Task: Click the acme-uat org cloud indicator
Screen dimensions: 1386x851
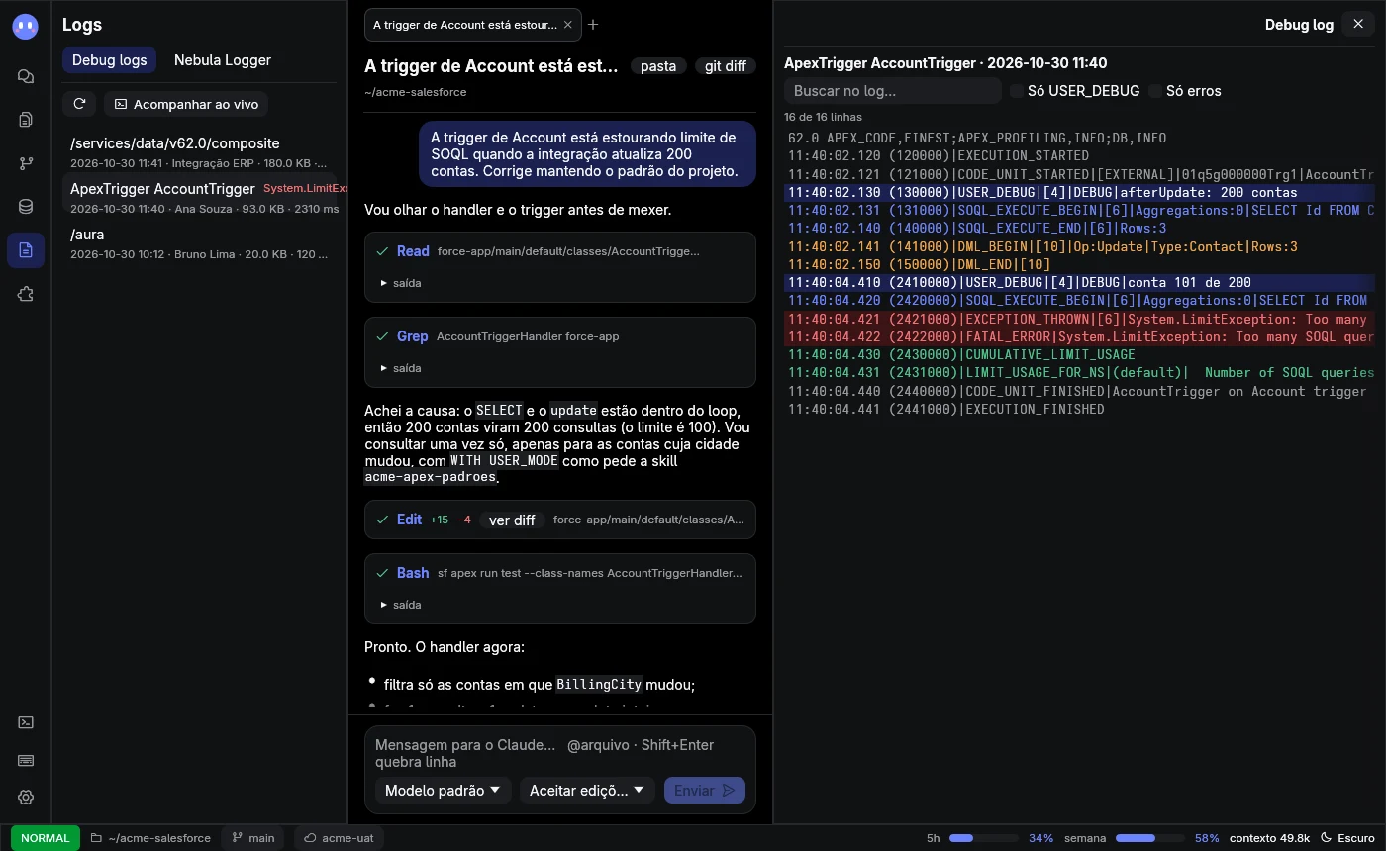Action: pos(339,838)
